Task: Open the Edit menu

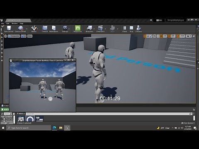Action: click(8, 24)
